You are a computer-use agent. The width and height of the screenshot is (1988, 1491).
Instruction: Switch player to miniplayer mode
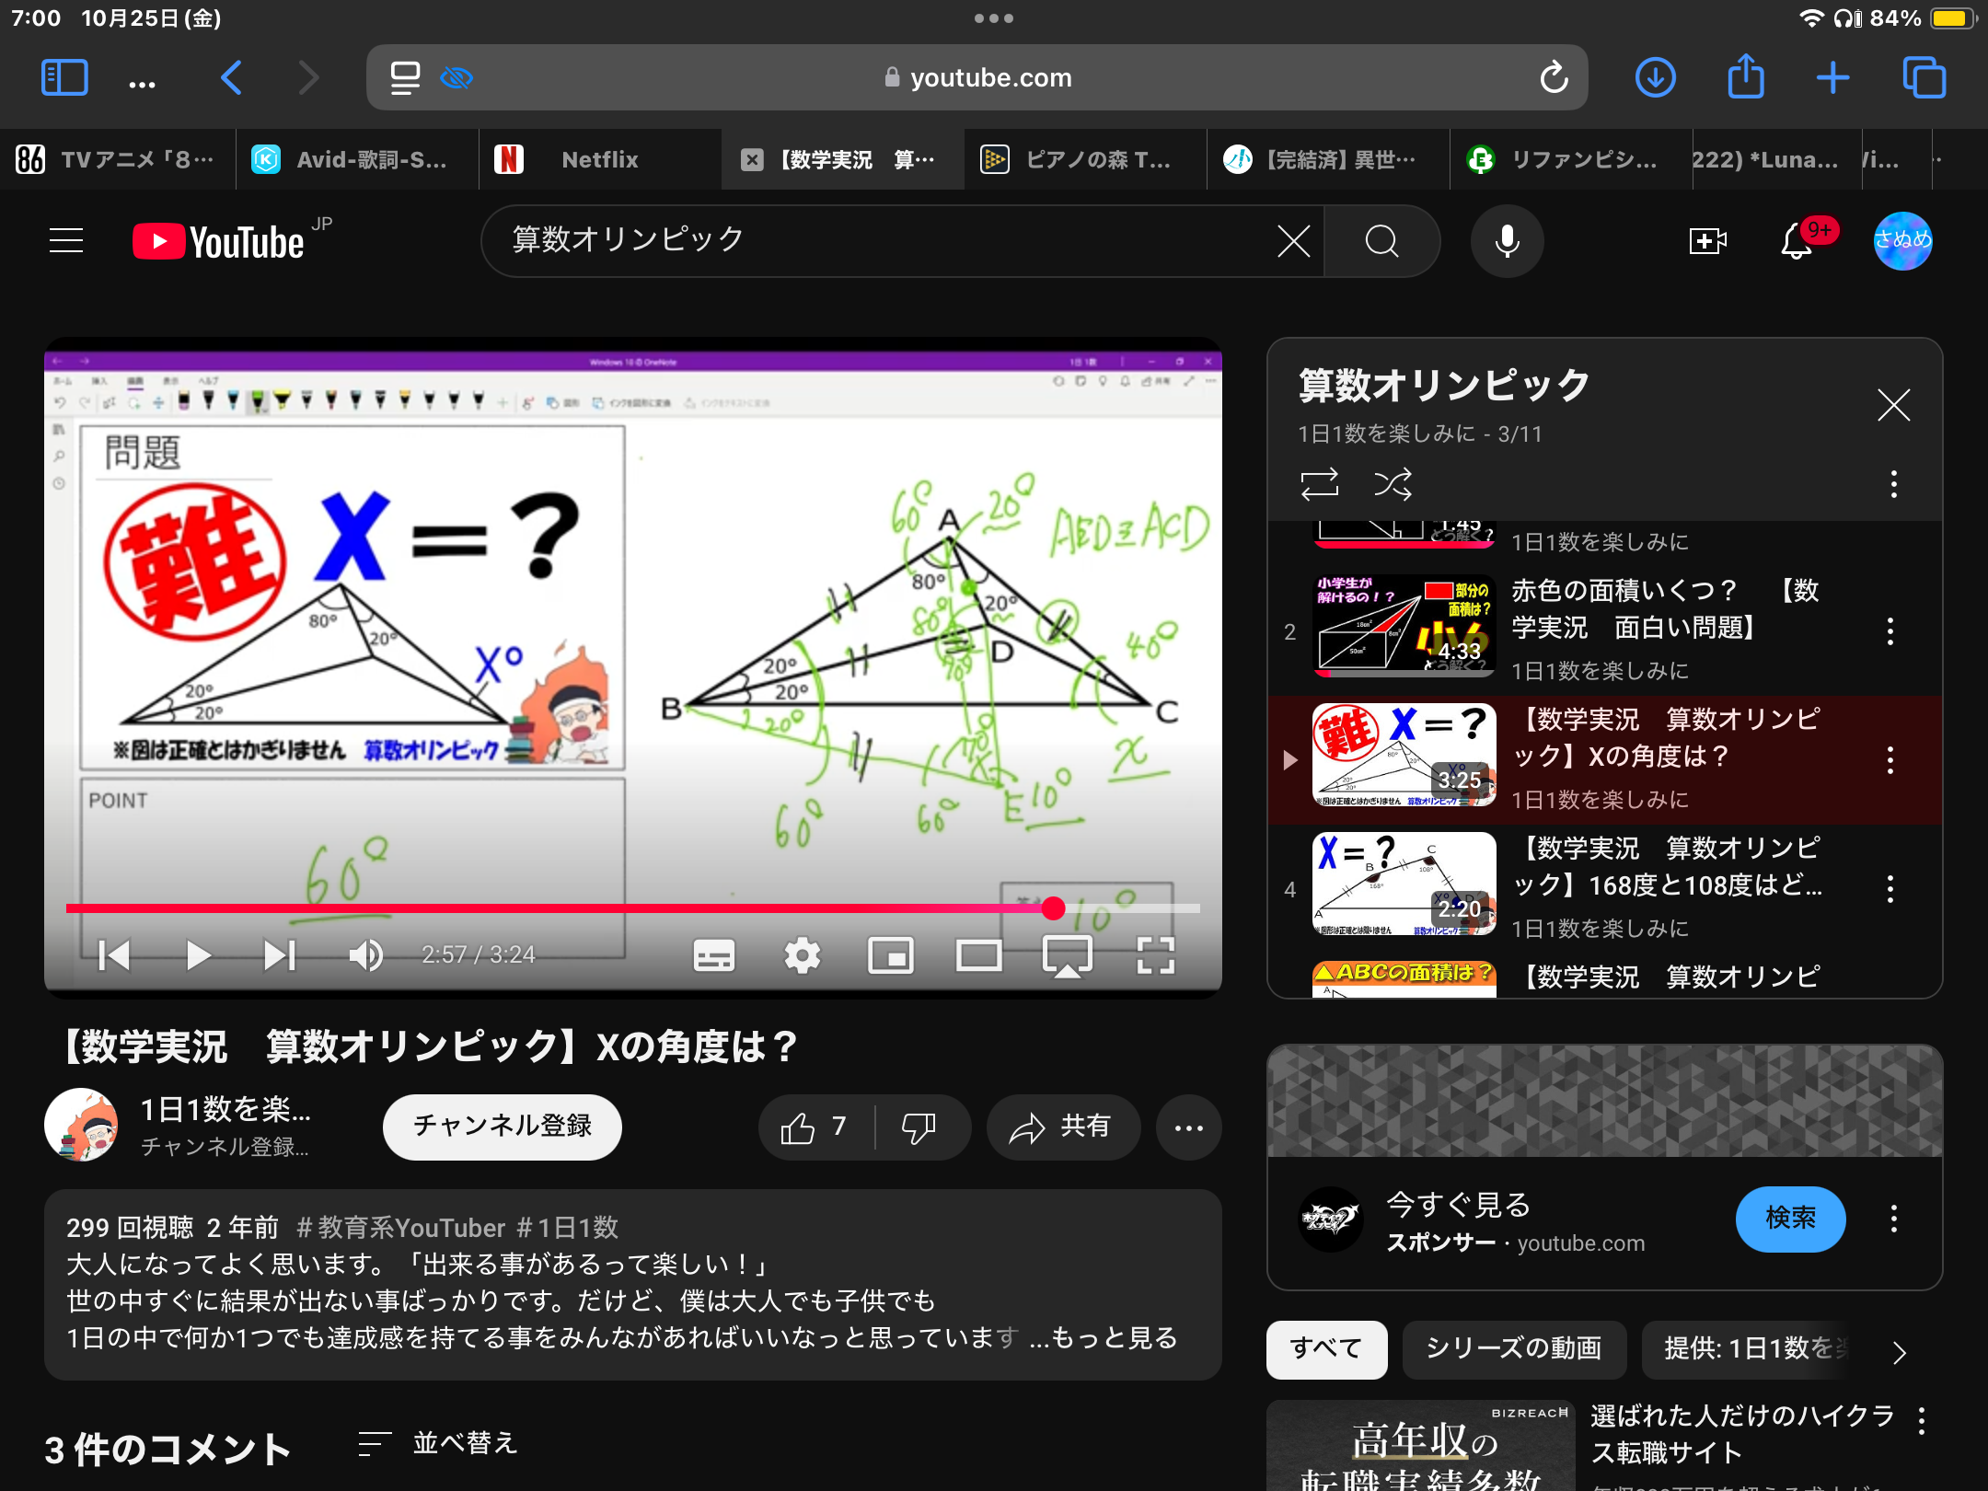coord(890,955)
